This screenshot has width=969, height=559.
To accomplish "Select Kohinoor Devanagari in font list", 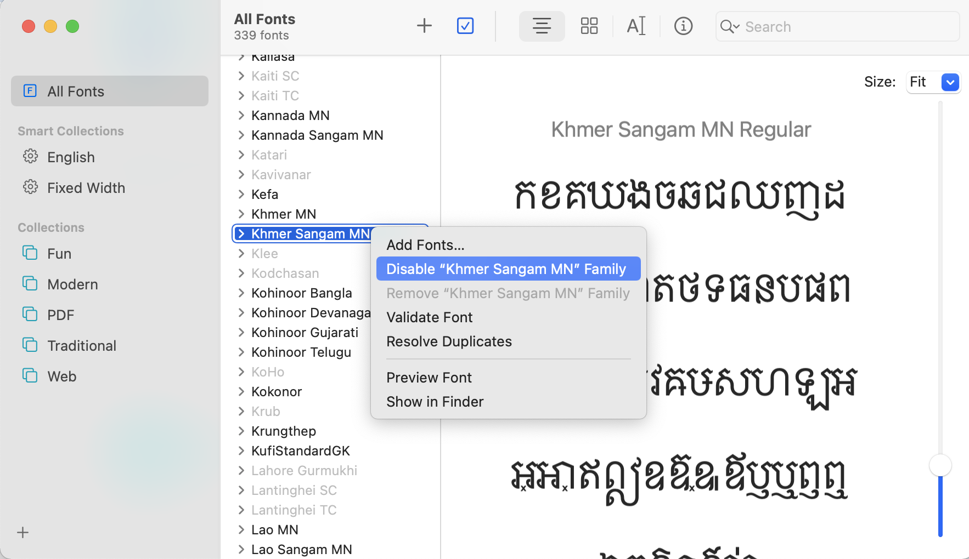I will [311, 313].
